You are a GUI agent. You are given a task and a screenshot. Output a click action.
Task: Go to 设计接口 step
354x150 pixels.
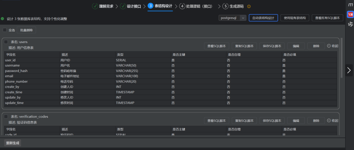coord(134,6)
